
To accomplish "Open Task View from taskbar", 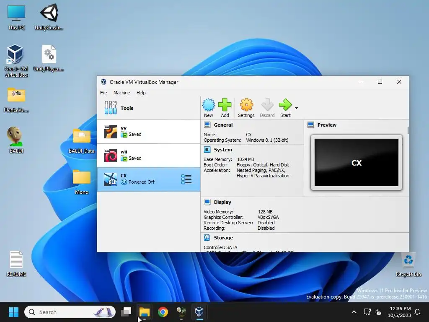I will [126, 312].
